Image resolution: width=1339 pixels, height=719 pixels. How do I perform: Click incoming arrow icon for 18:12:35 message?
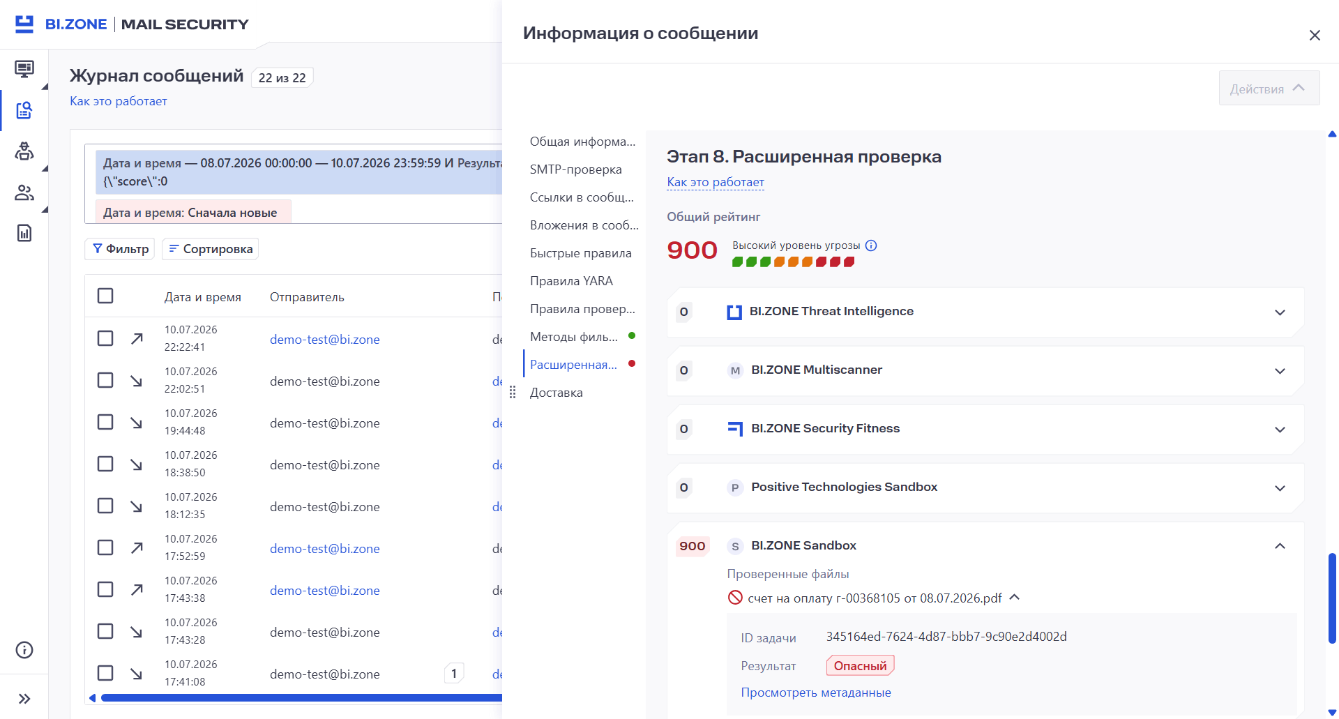click(137, 506)
